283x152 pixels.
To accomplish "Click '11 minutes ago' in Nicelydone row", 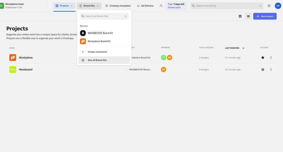I will (x=233, y=58).
